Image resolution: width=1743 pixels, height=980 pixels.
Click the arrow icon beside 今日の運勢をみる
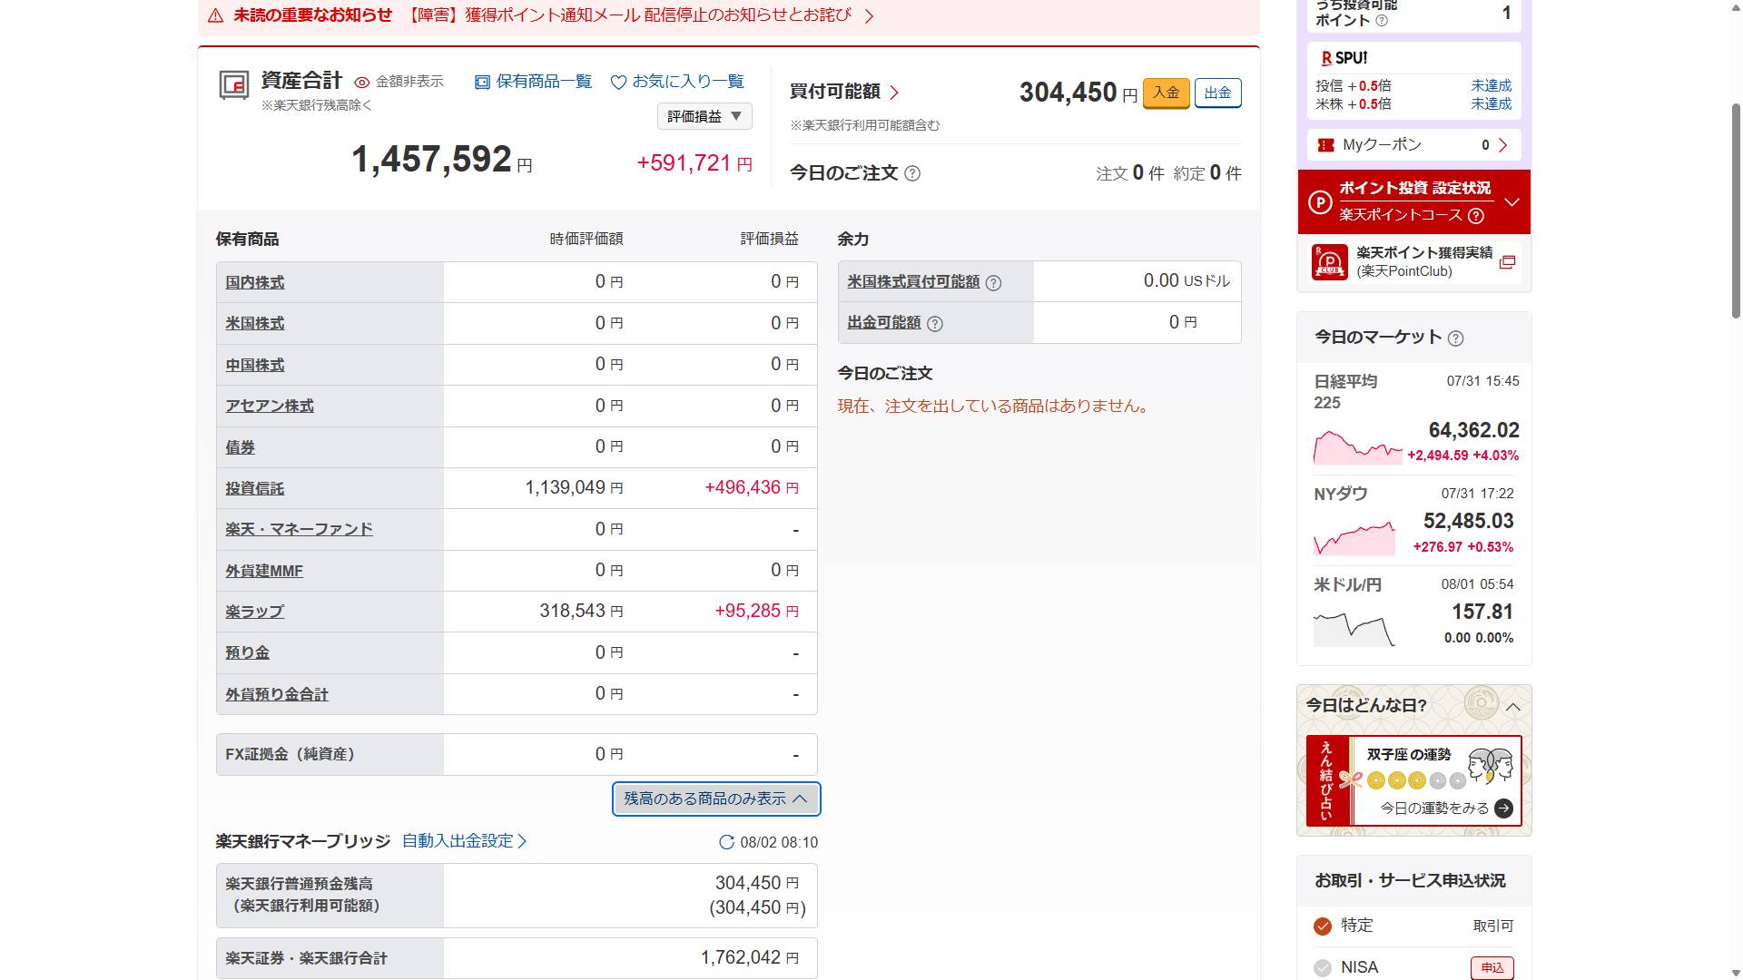click(x=1503, y=808)
